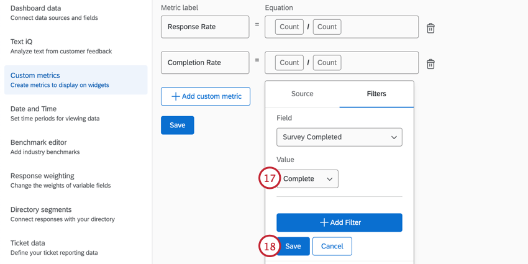Image resolution: width=528 pixels, height=264 pixels.
Task: Open Dashboard data in the sidebar
Action: 54,12
